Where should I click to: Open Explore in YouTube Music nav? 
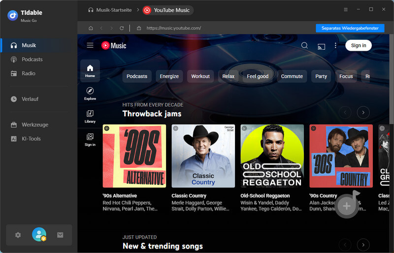[x=90, y=94]
